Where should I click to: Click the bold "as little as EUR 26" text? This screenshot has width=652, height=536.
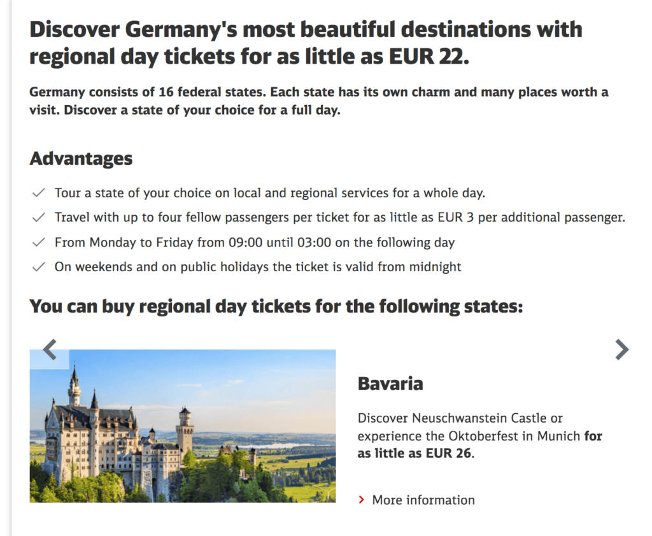tap(415, 455)
